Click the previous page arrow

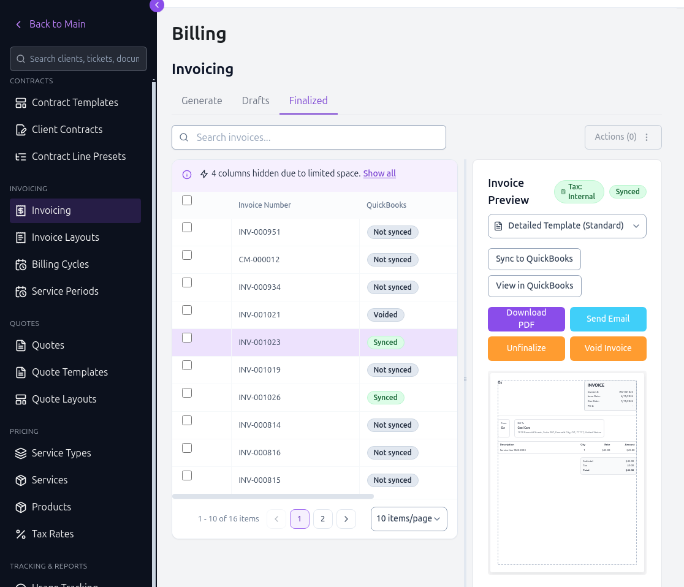[x=276, y=519]
